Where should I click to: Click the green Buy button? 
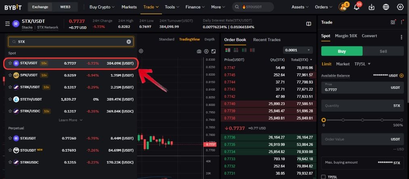[342, 51]
